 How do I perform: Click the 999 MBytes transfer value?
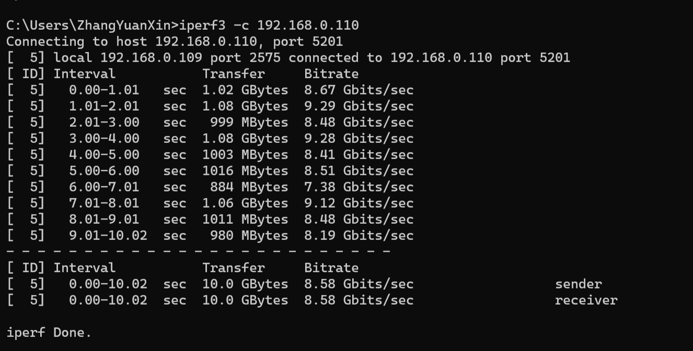[x=249, y=122]
